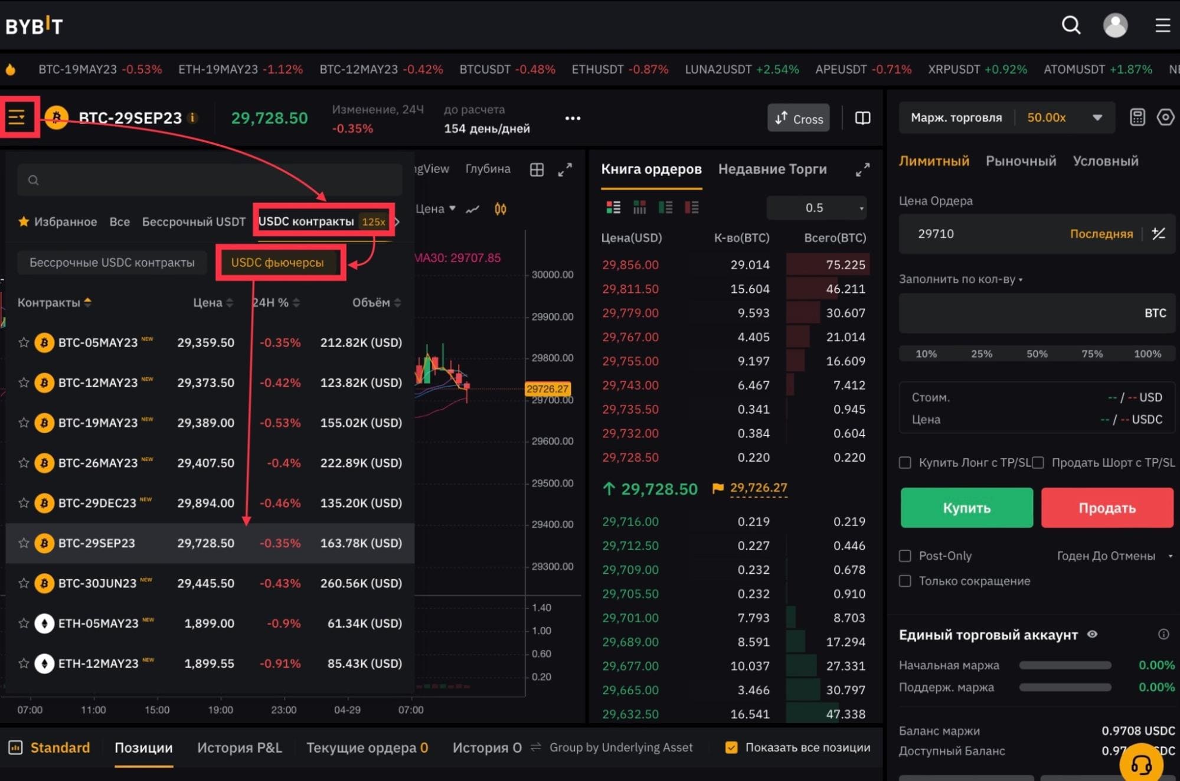Uncheck Показать все позиции checkbox
1180x781 pixels.
(x=731, y=747)
